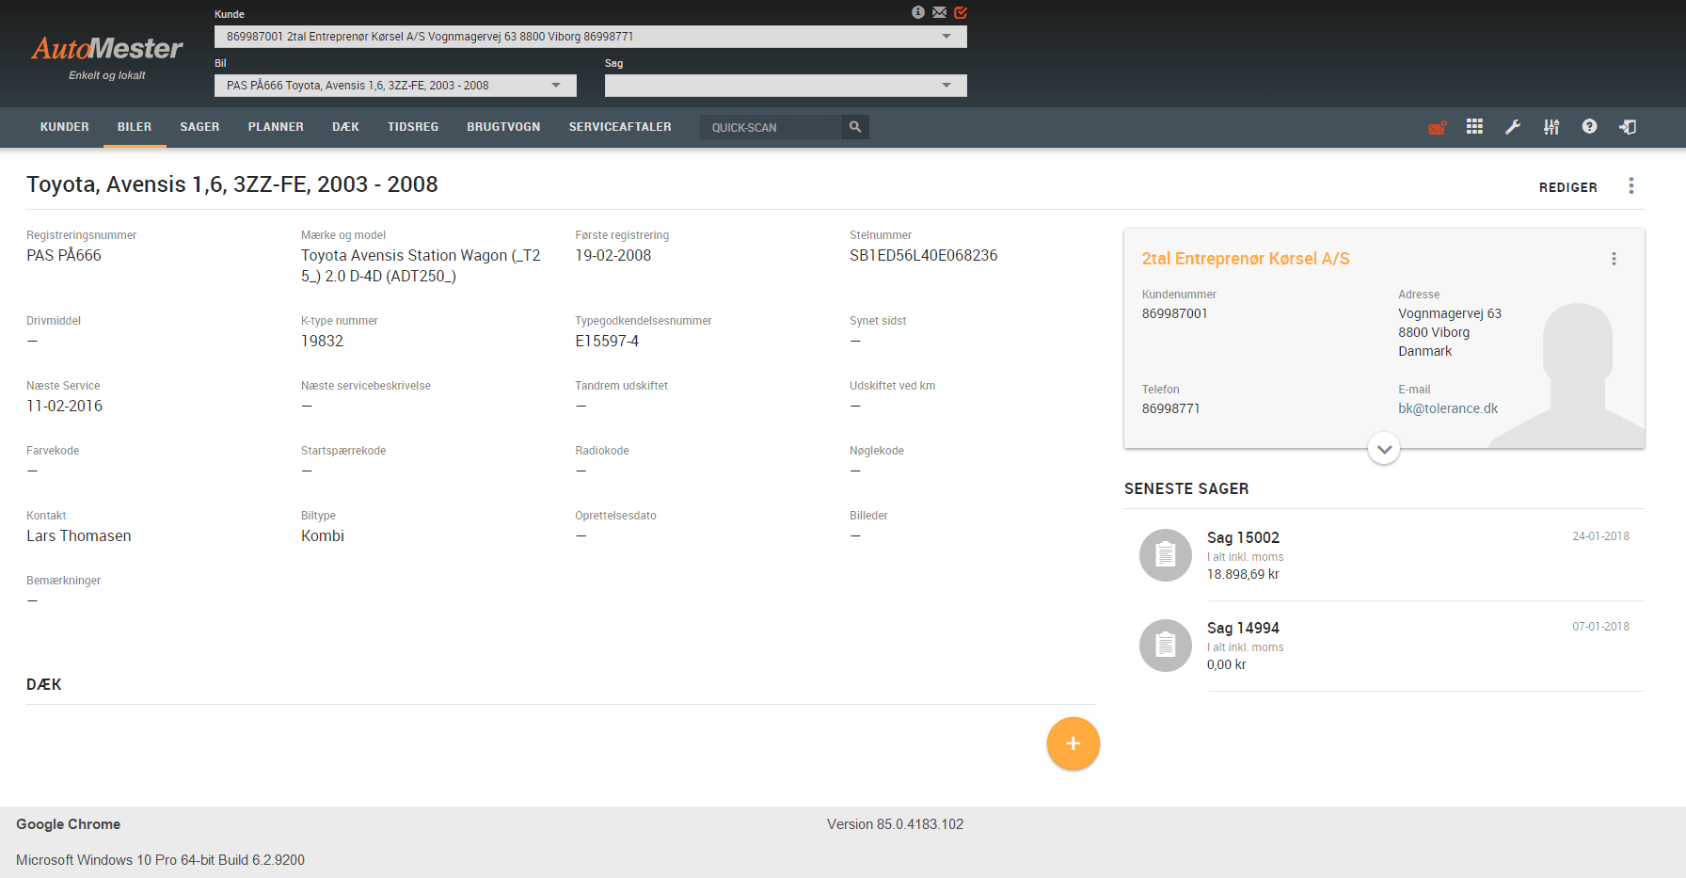Click the red blocked-mail icon in navbar
1686x878 pixels.
point(1437,127)
